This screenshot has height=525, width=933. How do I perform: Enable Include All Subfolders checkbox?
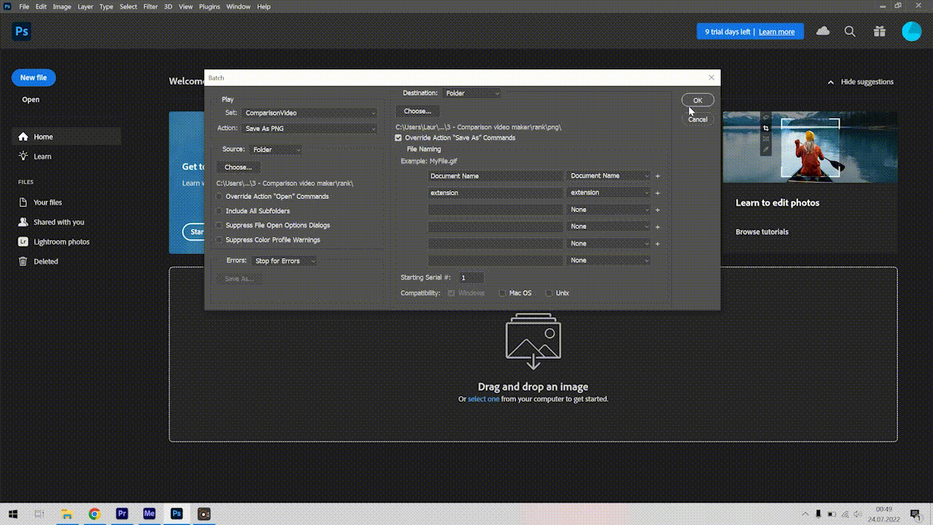coord(219,211)
